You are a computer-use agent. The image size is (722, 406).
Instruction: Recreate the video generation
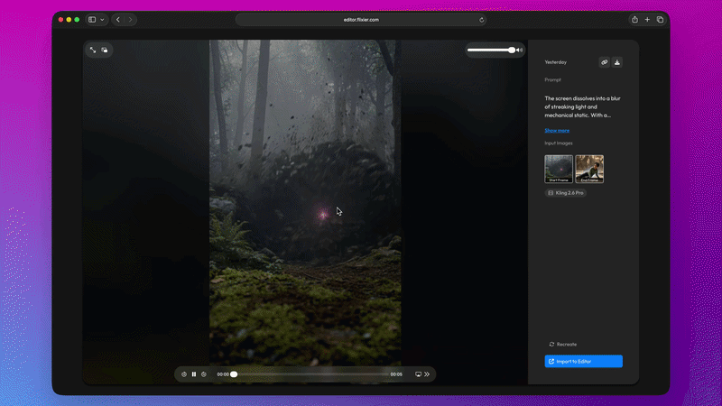tap(563, 344)
